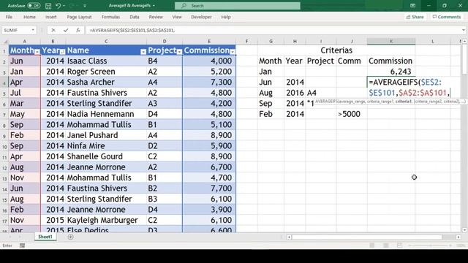
Task: Click criteria cell Aug in column G
Action: pyautogui.click(x=271, y=93)
